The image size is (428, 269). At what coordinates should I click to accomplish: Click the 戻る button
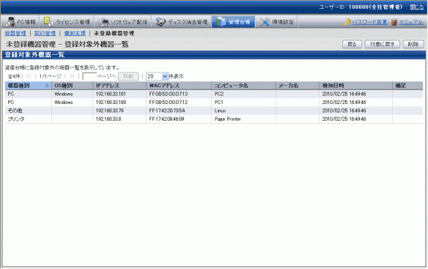[x=352, y=44]
